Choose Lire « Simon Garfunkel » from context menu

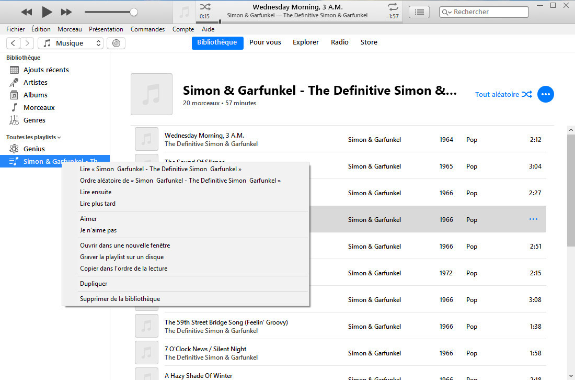pyautogui.click(x=186, y=169)
